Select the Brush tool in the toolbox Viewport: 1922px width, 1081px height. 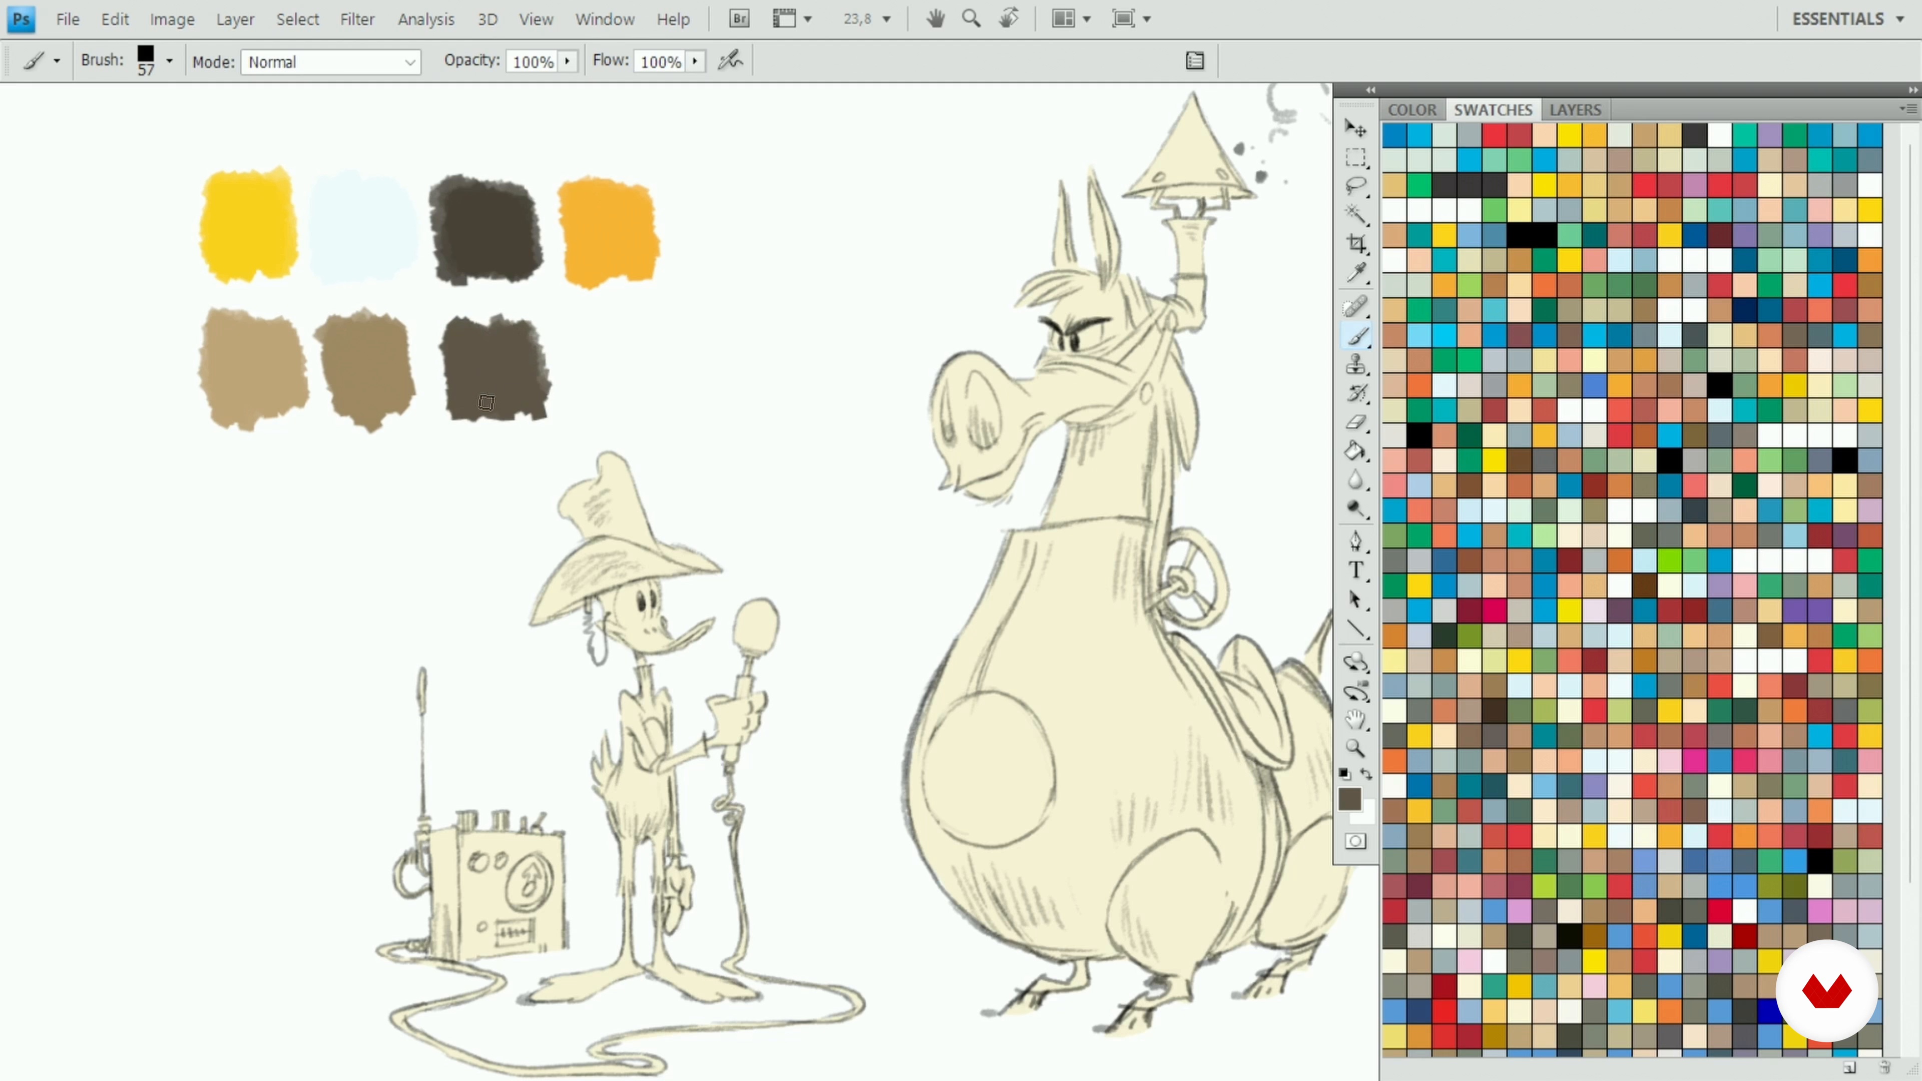click(1356, 336)
